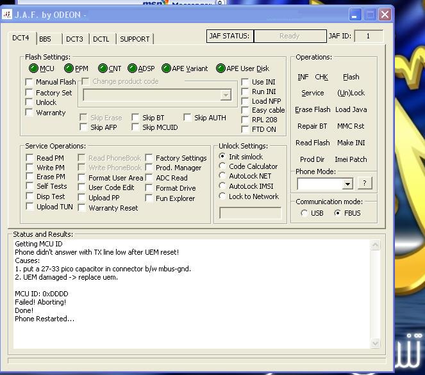425x375 pixels.
Task: Enable the Manual Flash checkbox
Action: [29, 82]
